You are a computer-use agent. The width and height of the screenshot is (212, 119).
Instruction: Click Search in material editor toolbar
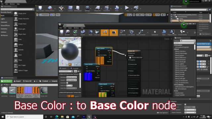point(83,33)
